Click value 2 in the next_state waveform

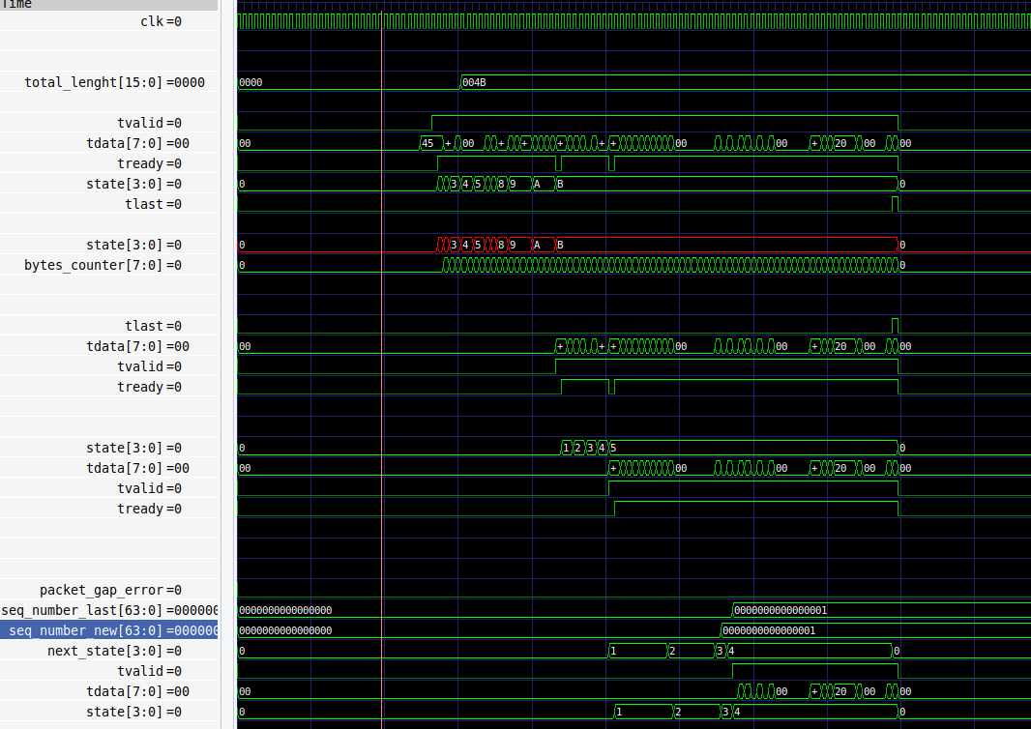tap(673, 651)
